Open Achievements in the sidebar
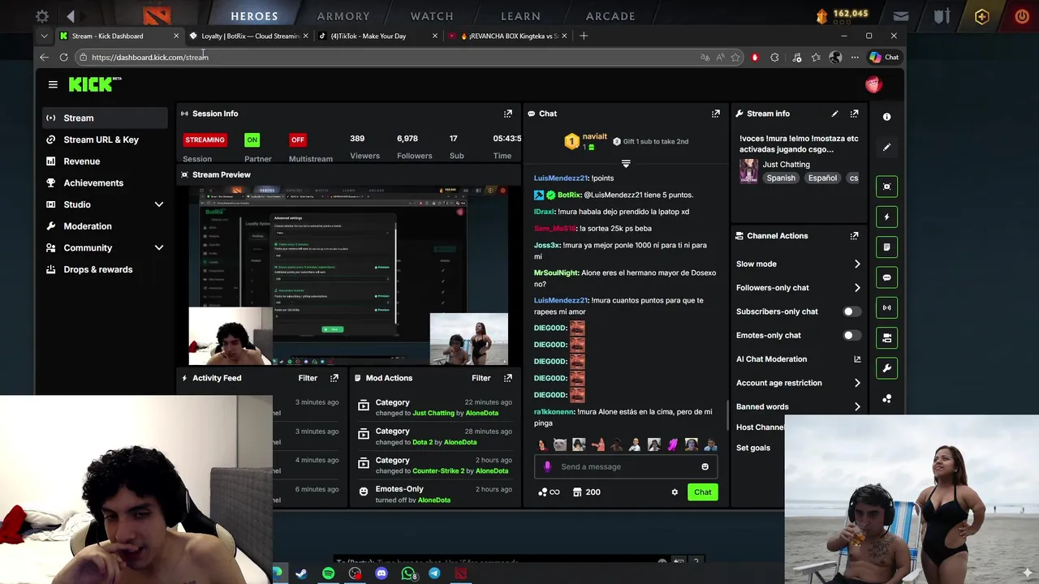Viewport: 1039px width, 584px height. (104, 182)
